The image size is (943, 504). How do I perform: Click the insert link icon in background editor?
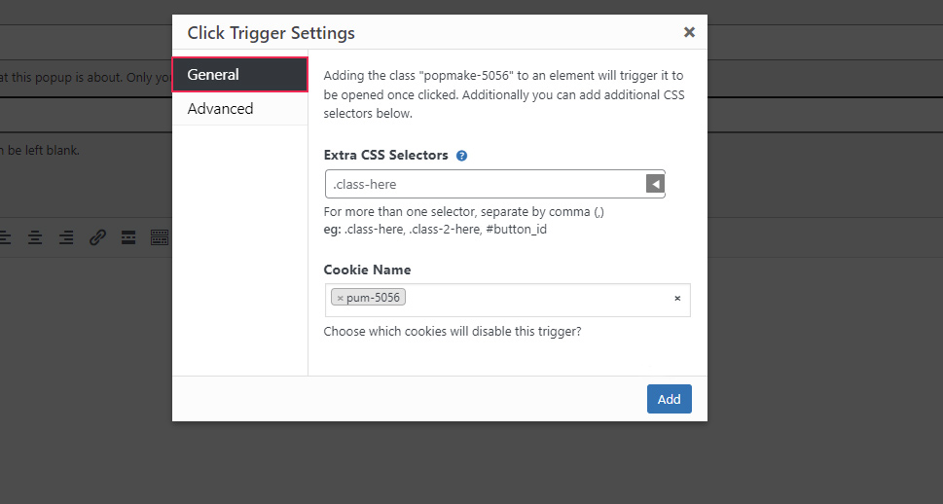[x=97, y=237]
